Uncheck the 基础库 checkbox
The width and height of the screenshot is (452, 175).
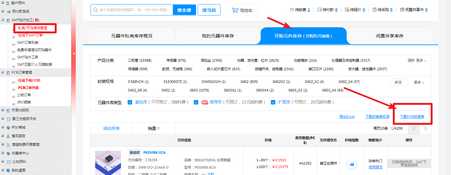[130, 102]
